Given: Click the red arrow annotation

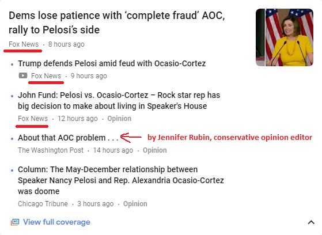Looking at the screenshot, I should [131, 138].
